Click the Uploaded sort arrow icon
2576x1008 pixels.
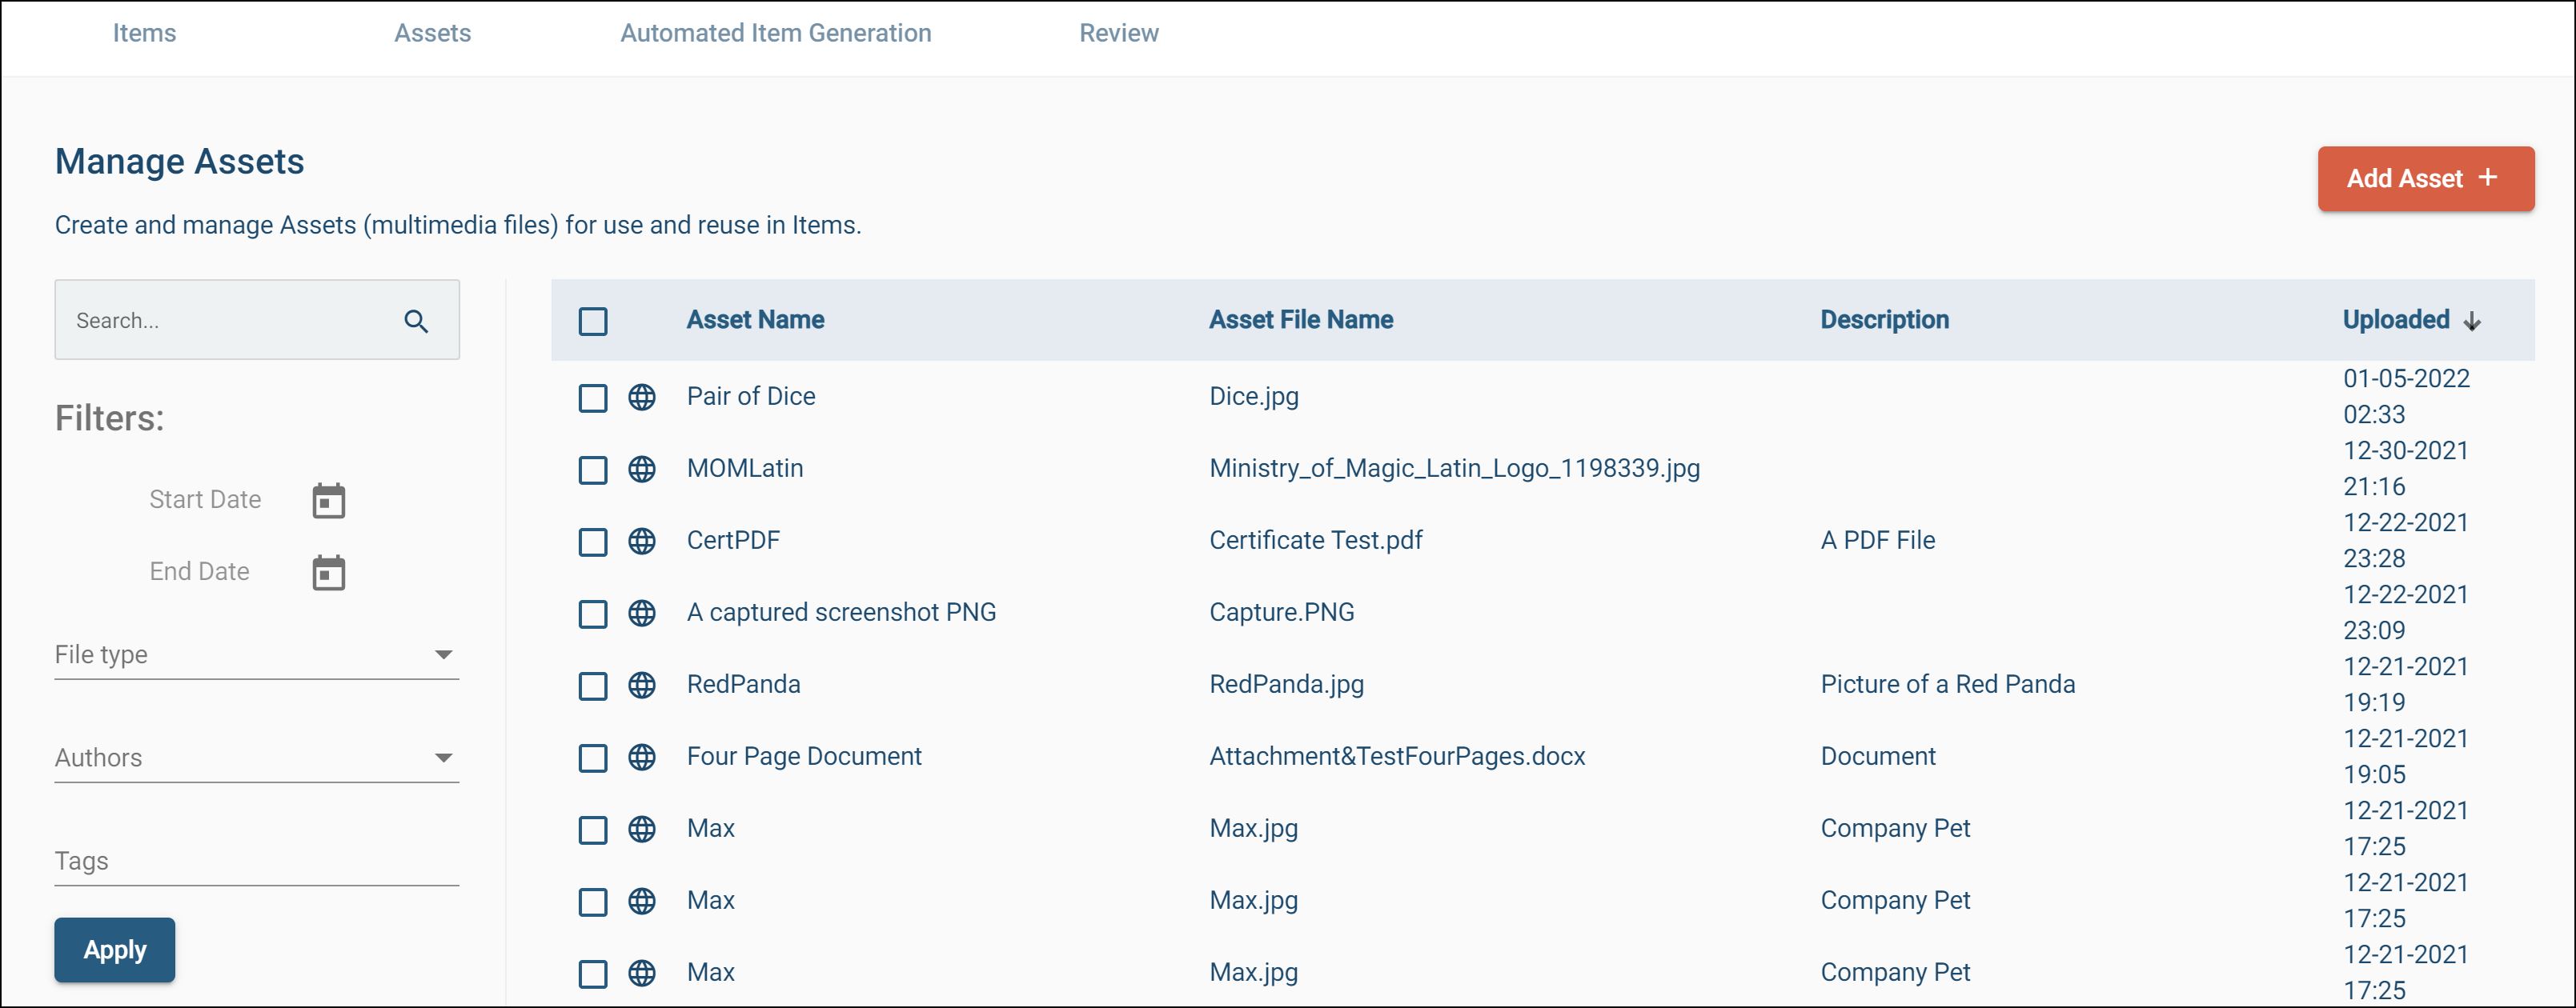coord(2472,321)
